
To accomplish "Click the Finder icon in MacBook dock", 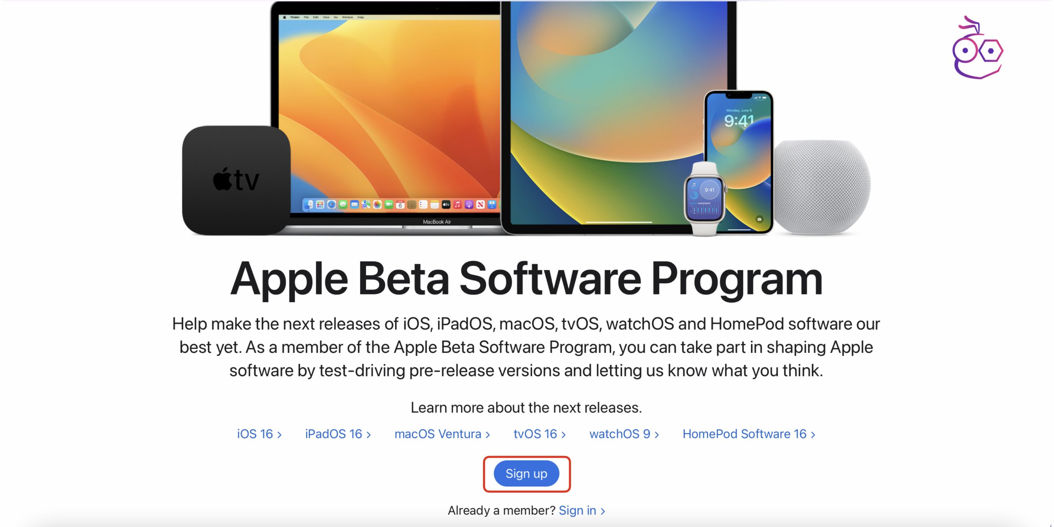I will 308,205.
